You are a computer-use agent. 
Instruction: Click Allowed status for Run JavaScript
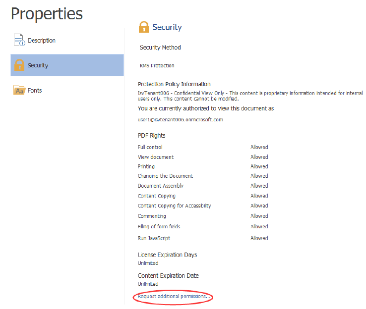tap(259, 238)
